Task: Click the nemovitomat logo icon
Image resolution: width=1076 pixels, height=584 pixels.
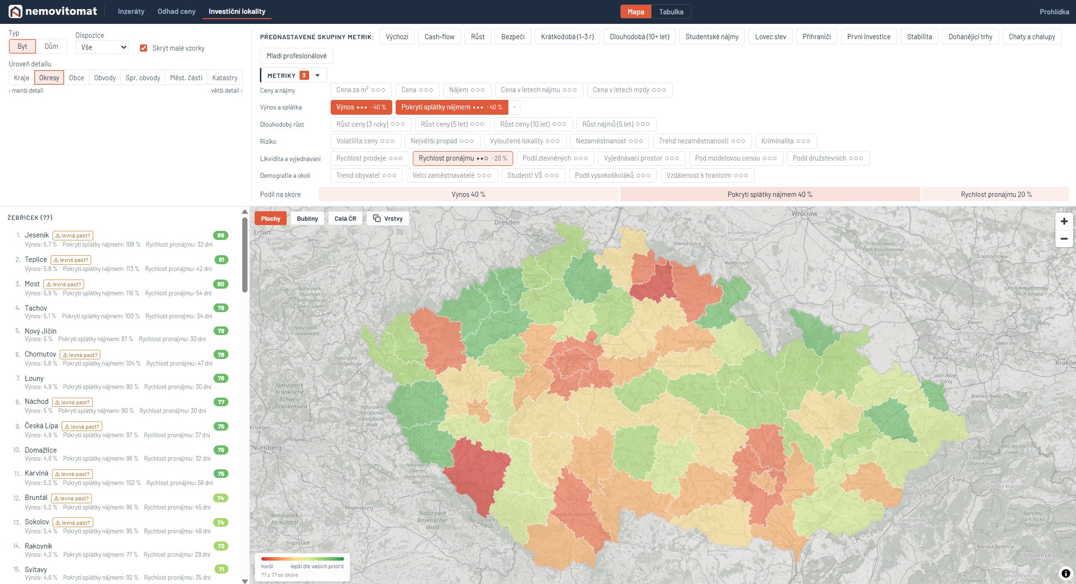Action: tap(15, 11)
